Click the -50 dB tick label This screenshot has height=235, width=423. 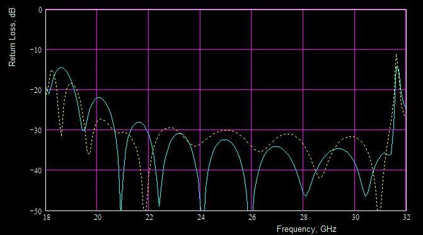(x=36, y=211)
